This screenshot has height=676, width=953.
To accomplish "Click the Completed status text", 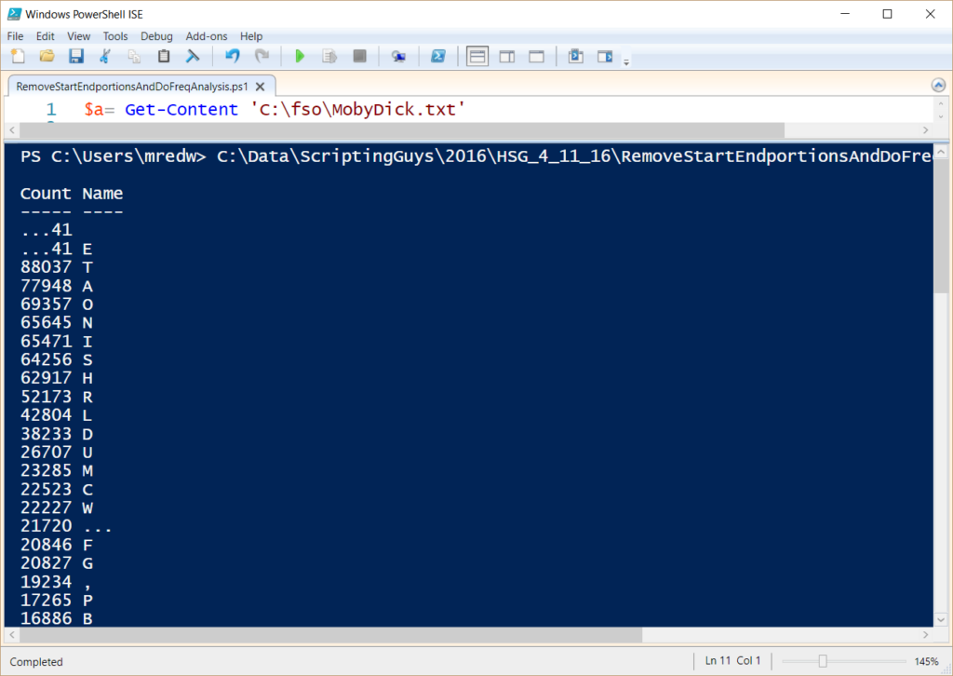I will pos(36,661).
